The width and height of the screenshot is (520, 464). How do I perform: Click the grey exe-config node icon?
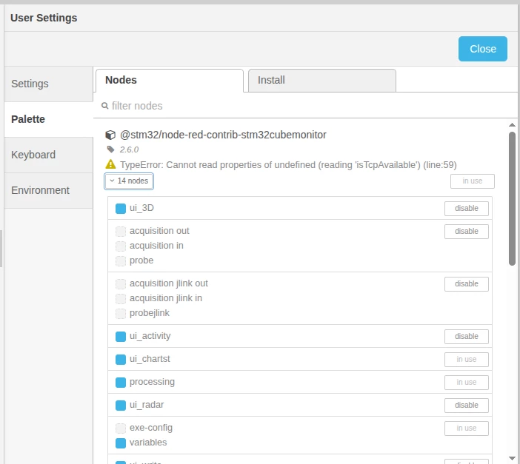(121, 428)
